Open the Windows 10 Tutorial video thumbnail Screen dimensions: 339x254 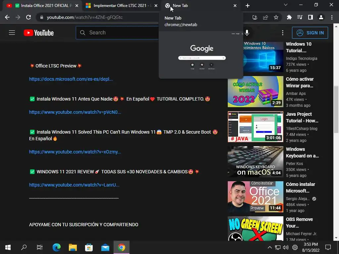coord(263,57)
